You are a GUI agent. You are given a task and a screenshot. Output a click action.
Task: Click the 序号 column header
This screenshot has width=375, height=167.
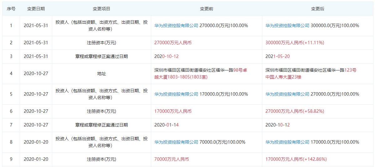11,9
